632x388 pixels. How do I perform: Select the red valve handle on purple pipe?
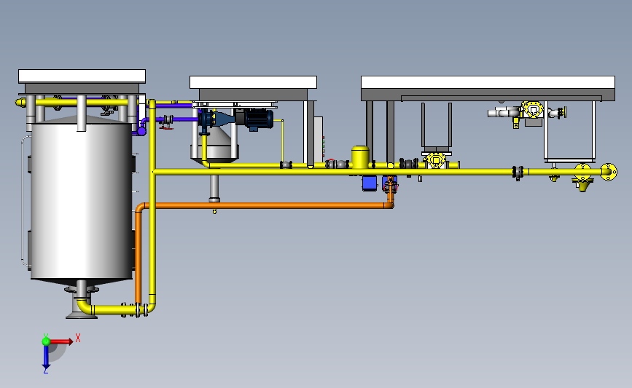pos(165,127)
